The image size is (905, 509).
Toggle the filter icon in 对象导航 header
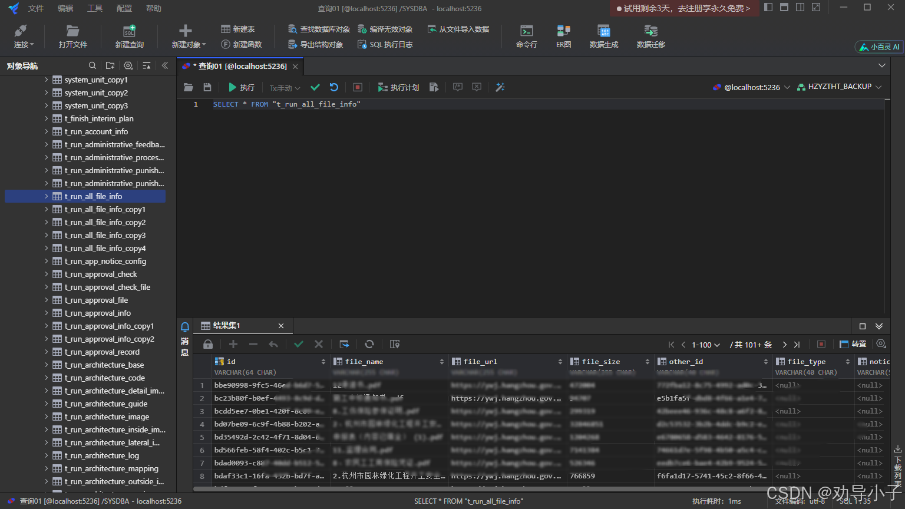(x=147, y=65)
